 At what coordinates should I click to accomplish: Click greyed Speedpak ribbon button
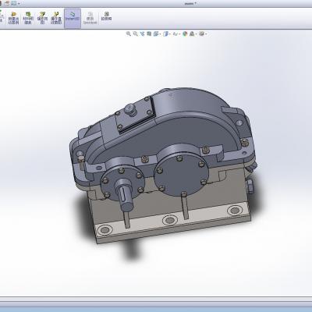pos(90,18)
